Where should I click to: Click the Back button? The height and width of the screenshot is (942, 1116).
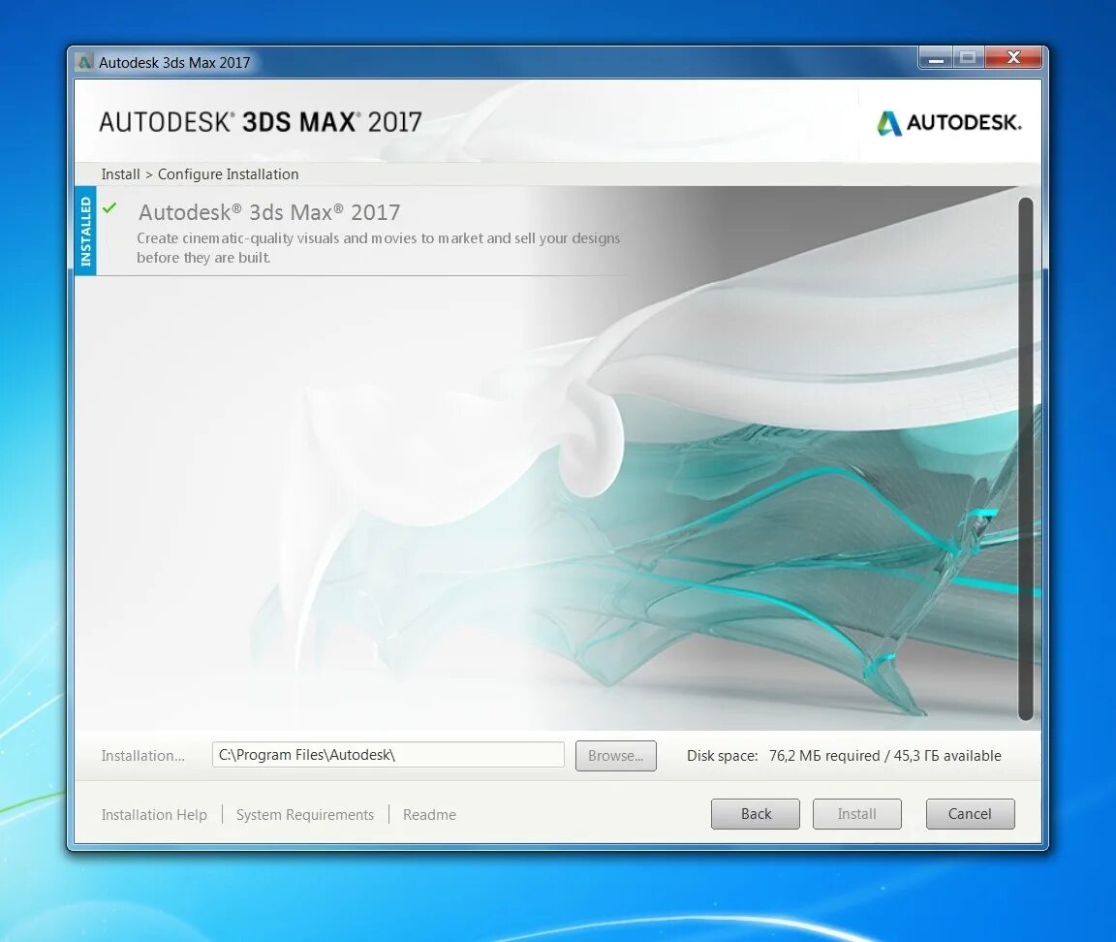tap(756, 814)
